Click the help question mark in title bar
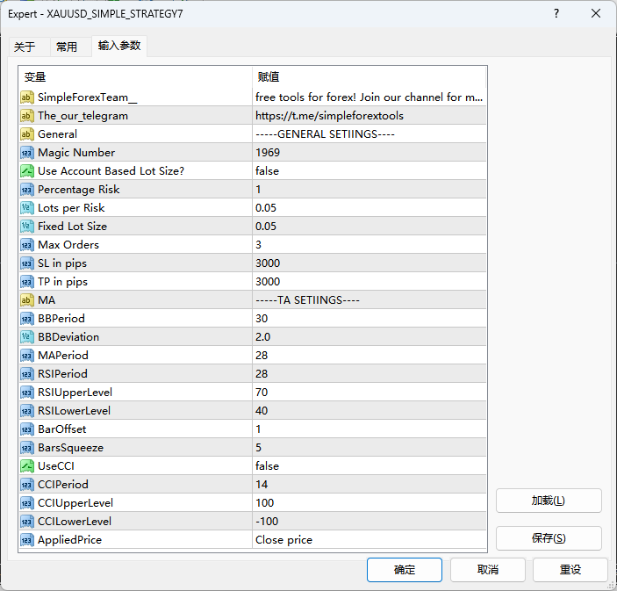617x591 pixels. point(556,14)
